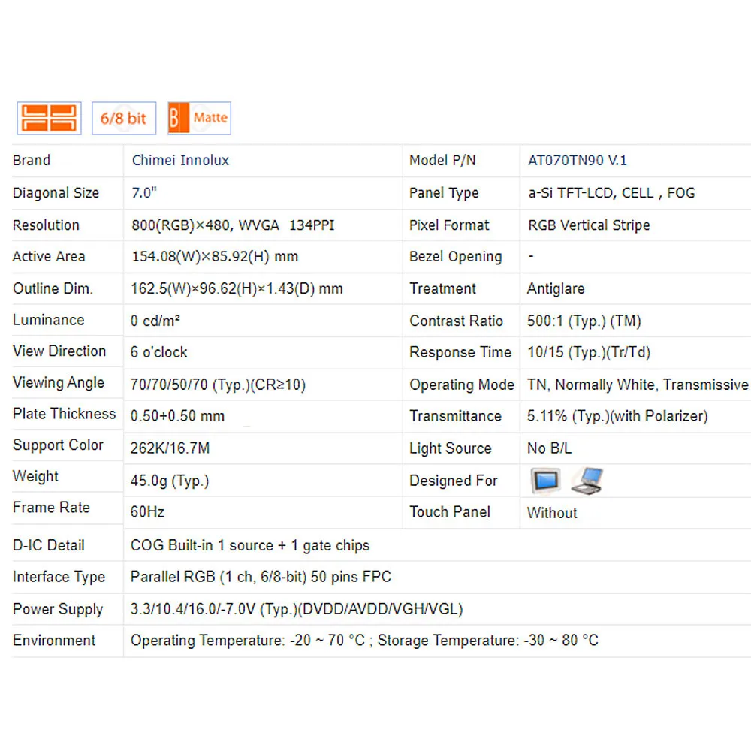The height and width of the screenshot is (751, 751).
Task: Select the 262K/16.7M support color value
Action: click(x=170, y=448)
